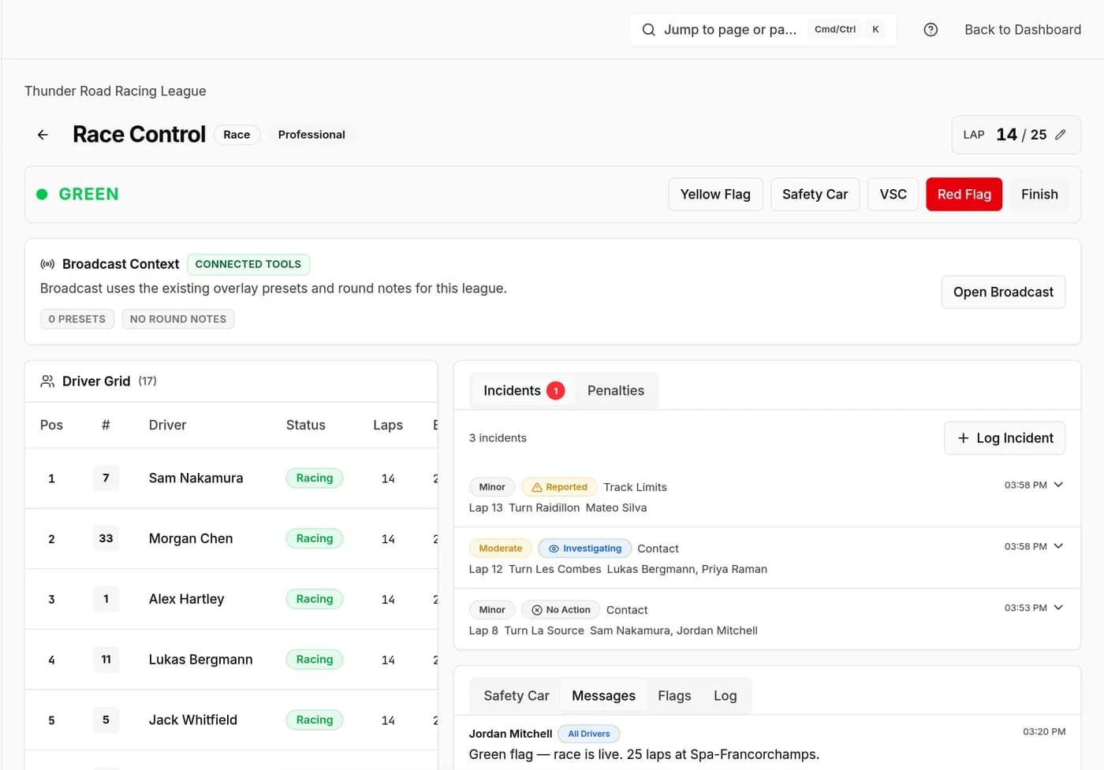
Task: Click the Broadcast Context signal icon
Action: (x=47, y=264)
